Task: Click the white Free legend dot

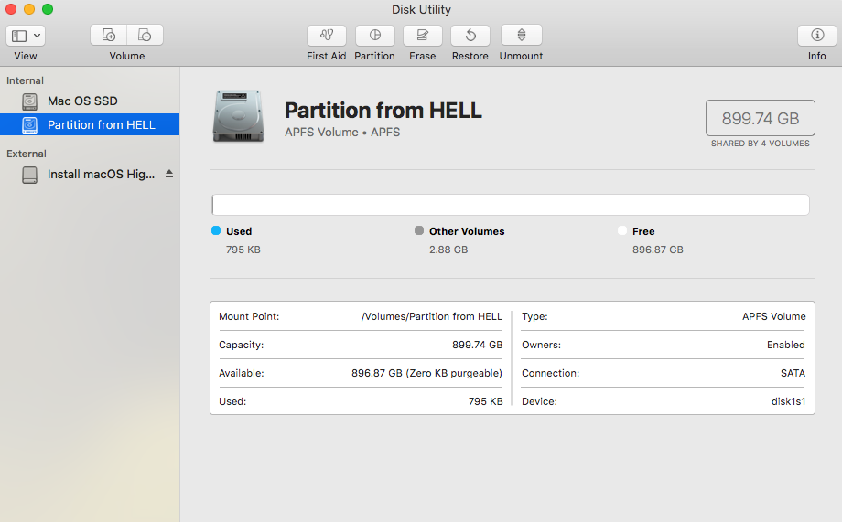Action: [622, 230]
